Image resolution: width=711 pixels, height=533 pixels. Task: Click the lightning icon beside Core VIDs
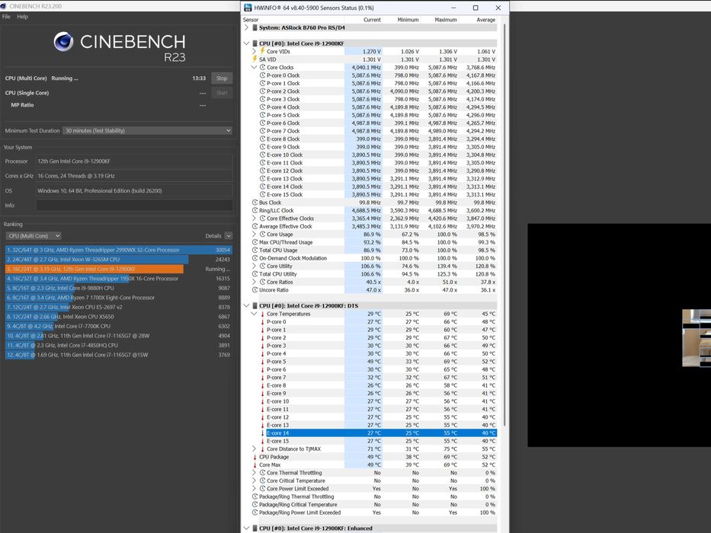click(x=262, y=51)
